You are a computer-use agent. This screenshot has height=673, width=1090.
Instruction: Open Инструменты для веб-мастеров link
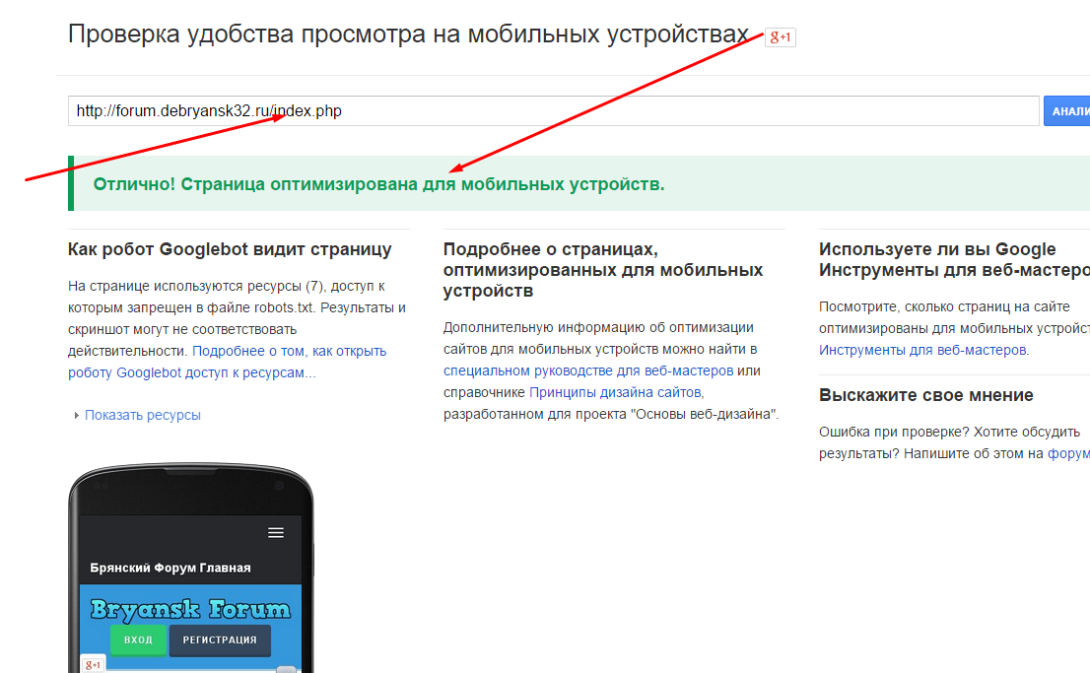tap(922, 350)
